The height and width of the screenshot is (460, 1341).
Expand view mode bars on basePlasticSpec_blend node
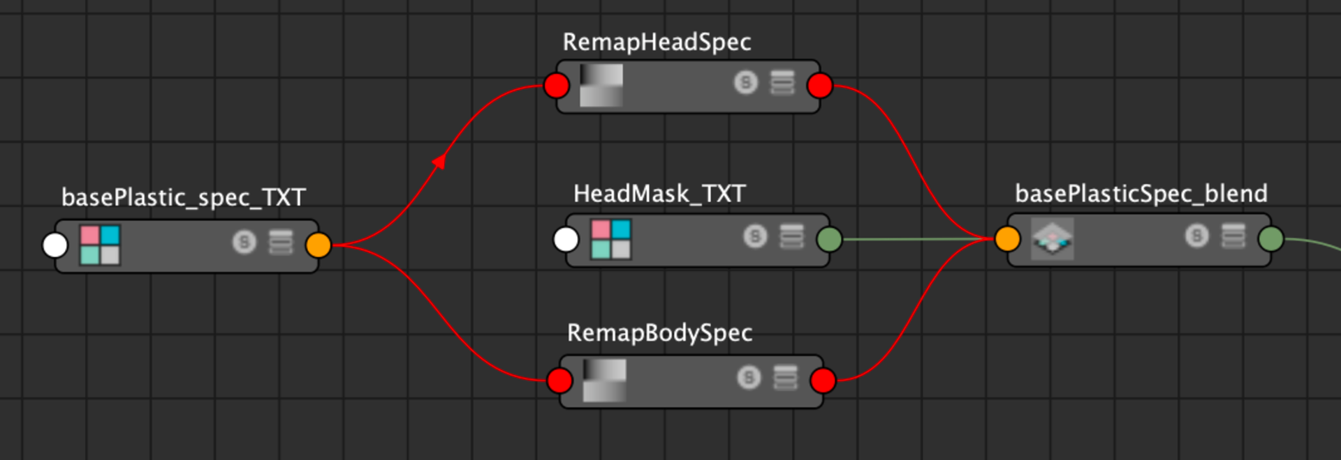1233,236
